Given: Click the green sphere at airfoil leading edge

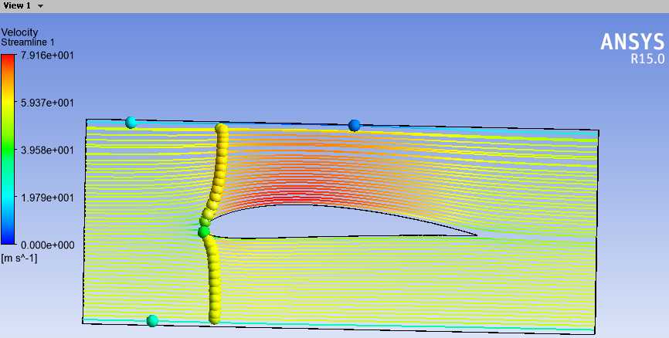Looking at the screenshot, I should [204, 232].
